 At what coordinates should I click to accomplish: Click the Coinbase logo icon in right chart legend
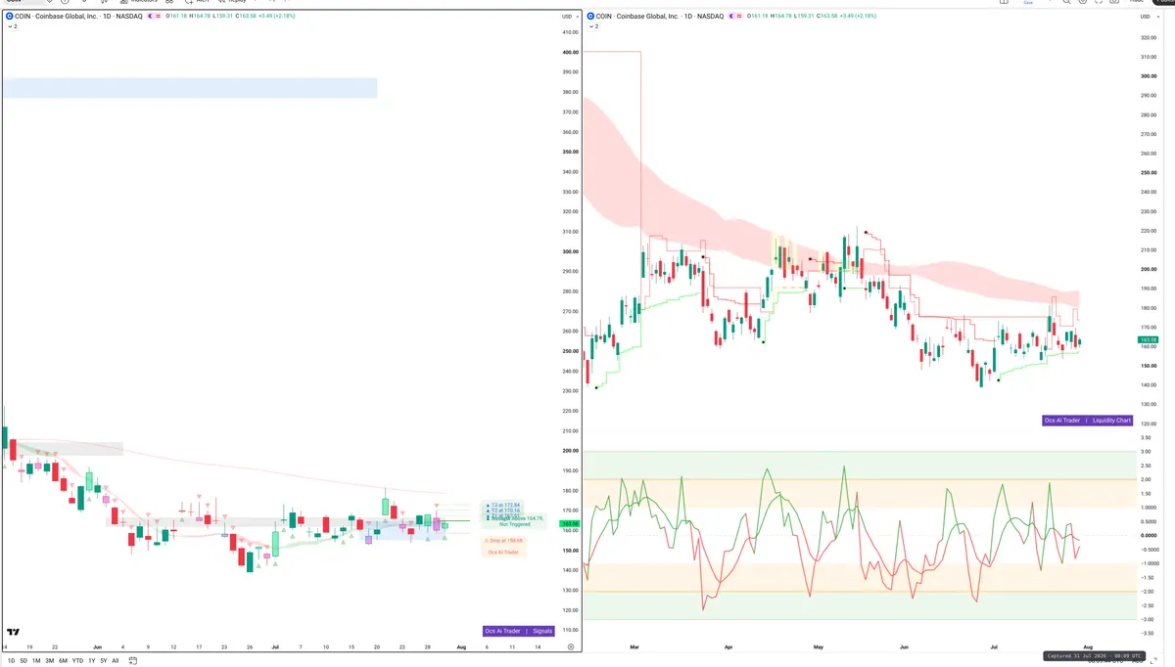(592, 17)
